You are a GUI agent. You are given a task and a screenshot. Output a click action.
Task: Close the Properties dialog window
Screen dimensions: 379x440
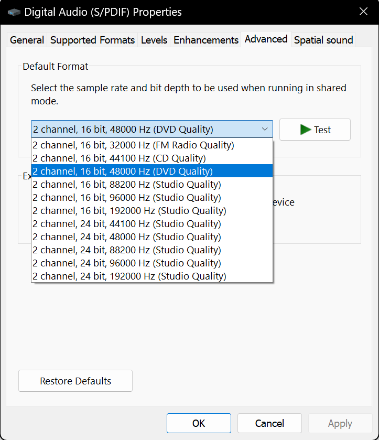(364, 12)
